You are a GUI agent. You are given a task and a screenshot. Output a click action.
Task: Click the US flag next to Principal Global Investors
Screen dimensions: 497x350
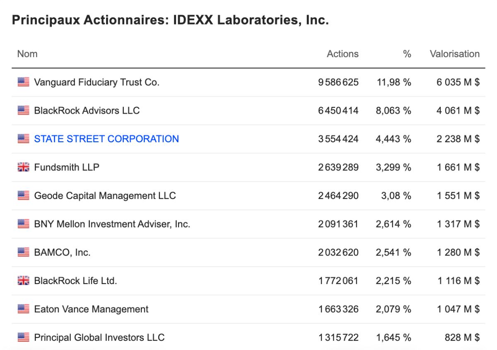click(23, 338)
